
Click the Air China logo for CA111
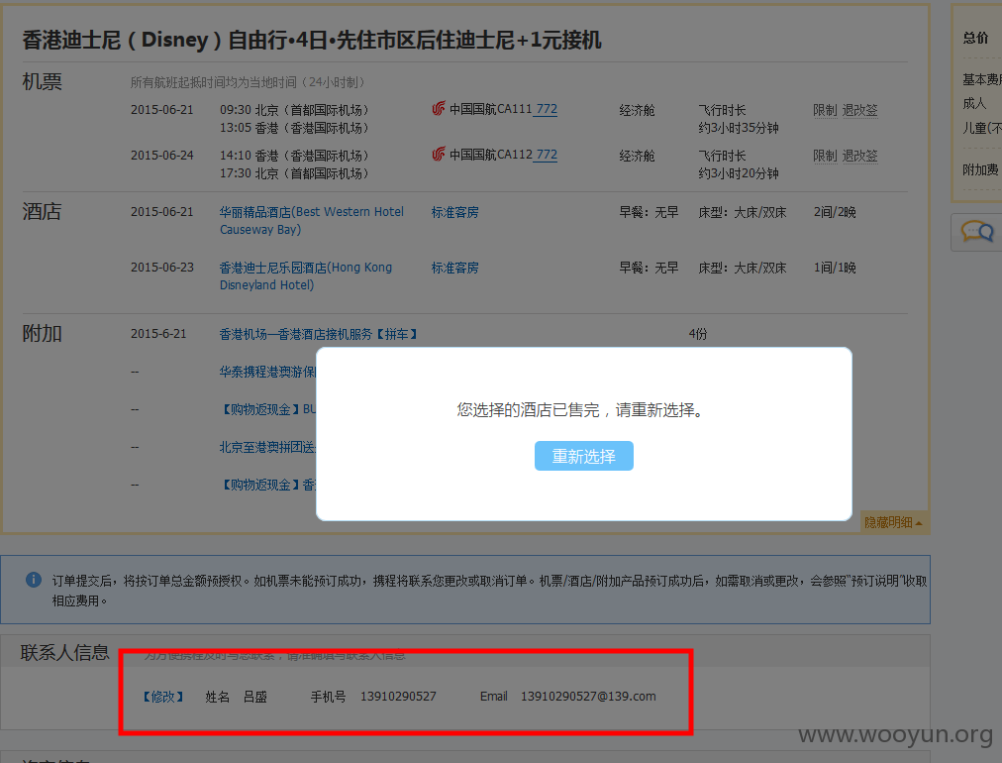[439, 109]
